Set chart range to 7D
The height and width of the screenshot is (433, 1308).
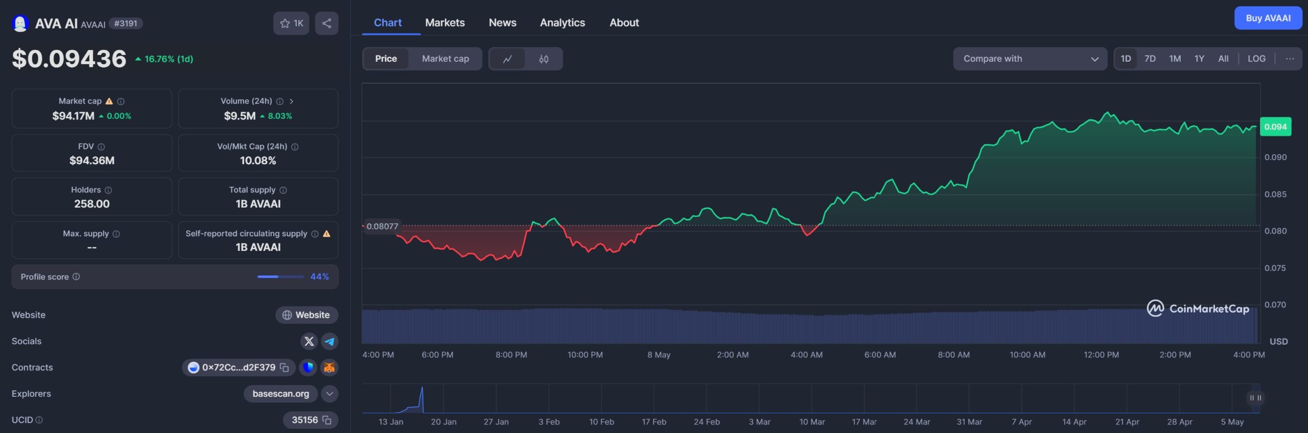click(1150, 59)
